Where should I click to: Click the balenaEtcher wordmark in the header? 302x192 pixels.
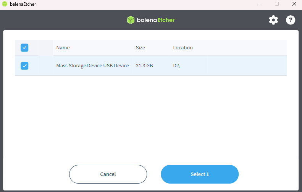pos(155,20)
